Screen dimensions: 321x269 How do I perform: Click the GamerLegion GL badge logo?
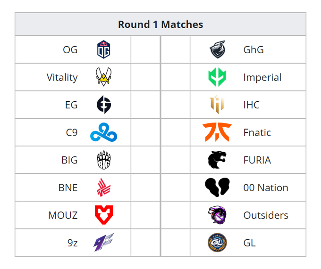[x=217, y=243]
